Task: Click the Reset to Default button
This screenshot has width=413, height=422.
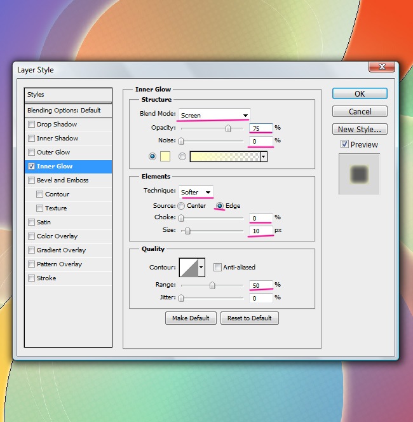Action: (249, 318)
